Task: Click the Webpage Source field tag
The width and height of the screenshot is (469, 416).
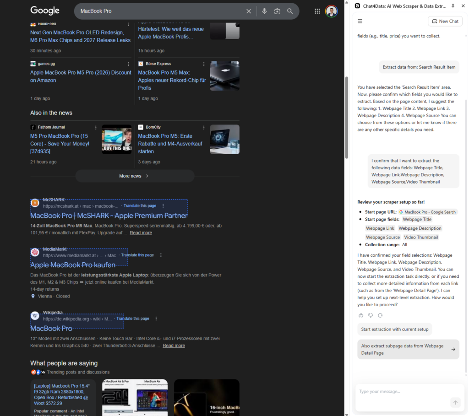Action: [383, 237]
